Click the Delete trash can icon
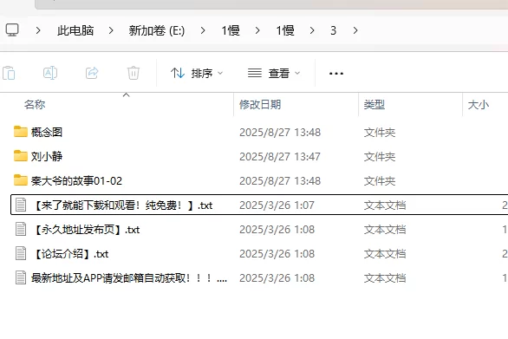508x339 pixels. (x=134, y=73)
